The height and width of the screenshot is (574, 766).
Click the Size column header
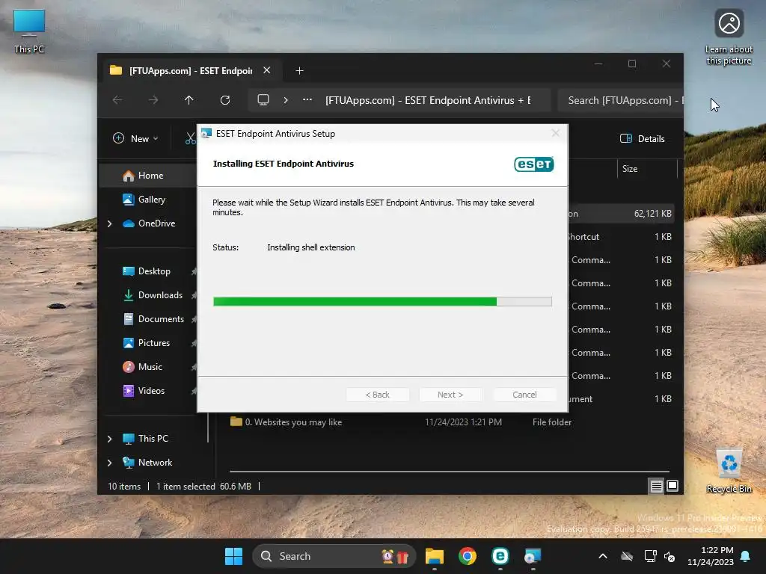point(646,169)
